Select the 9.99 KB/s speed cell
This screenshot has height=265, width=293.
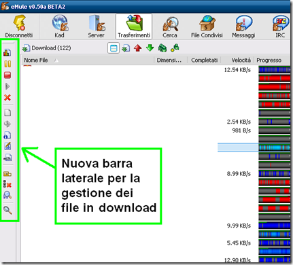[239, 226]
